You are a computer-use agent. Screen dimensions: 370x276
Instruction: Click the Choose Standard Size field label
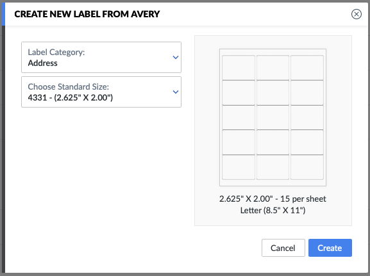pos(69,86)
